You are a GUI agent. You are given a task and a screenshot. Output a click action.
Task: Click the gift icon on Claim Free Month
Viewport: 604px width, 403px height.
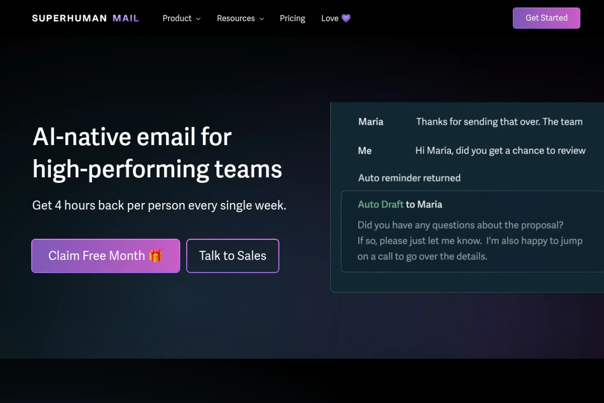click(156, 256)
